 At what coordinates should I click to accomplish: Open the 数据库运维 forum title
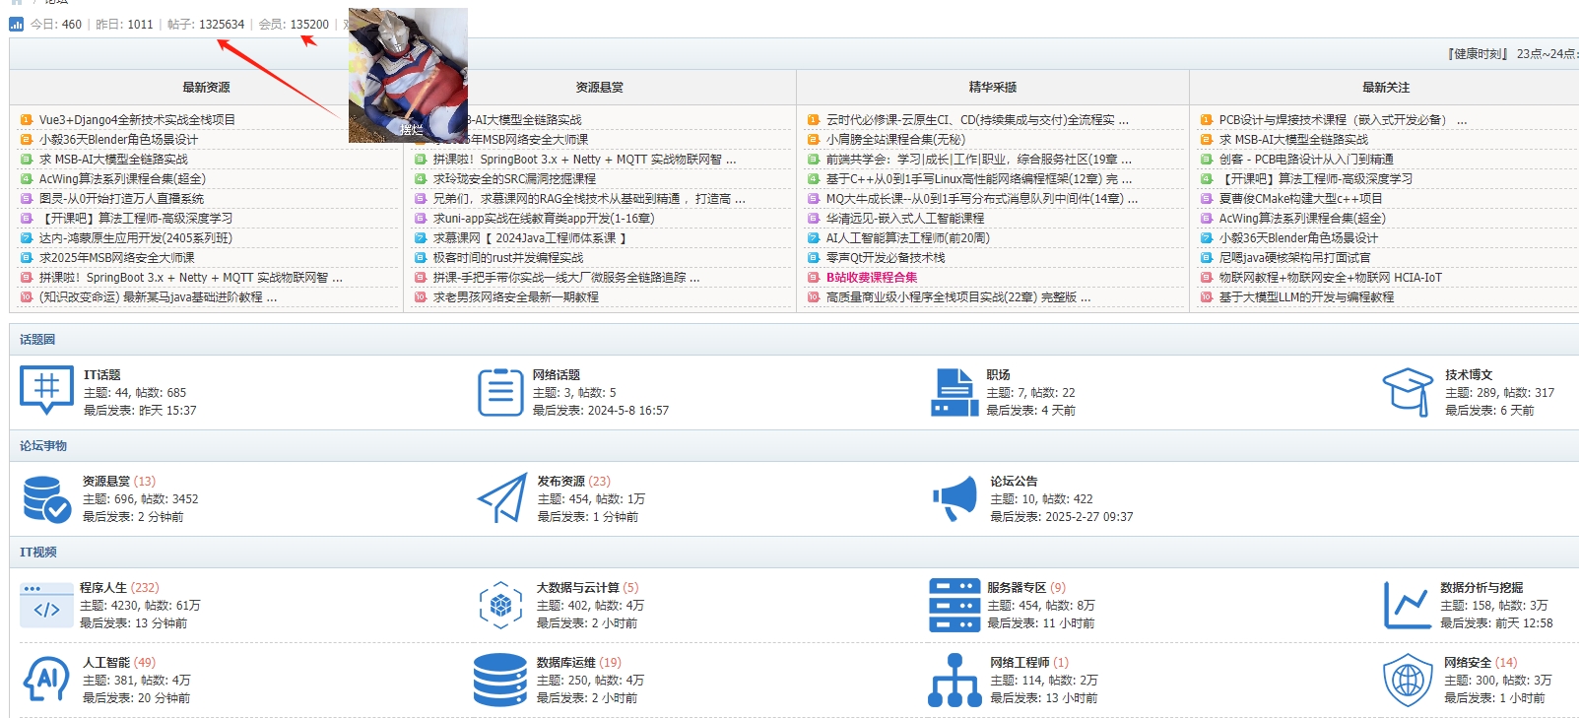[566, 663]
